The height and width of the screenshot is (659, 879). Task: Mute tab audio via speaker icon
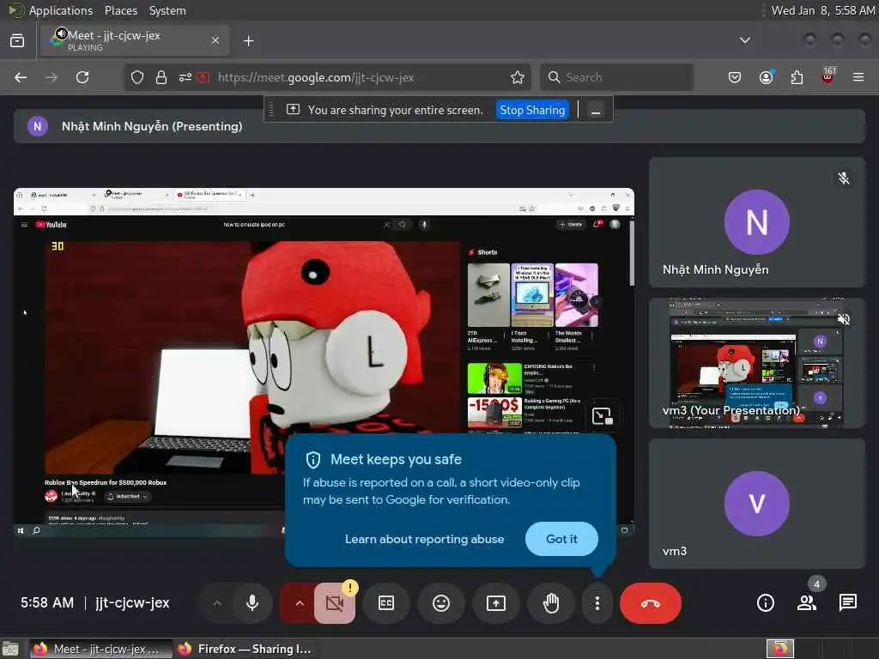(x=61, y=33)
